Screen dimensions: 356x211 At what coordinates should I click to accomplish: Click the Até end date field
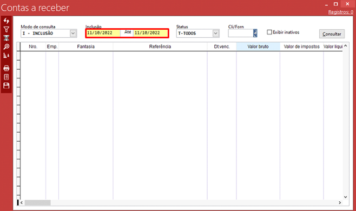[x=151, y=33]
